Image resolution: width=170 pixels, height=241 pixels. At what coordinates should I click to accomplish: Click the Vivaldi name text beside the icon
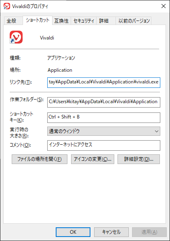click(x=47, y=38)
